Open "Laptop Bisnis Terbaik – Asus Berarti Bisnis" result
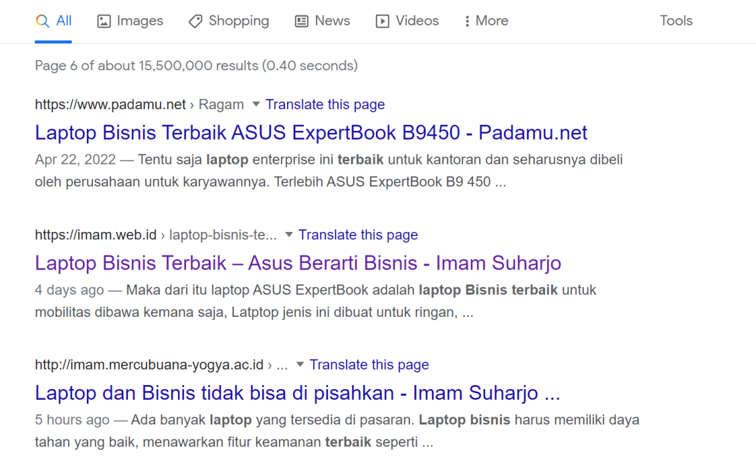Image resolution: width=756 pixels, height=474 pixels. tap(298, 263)
